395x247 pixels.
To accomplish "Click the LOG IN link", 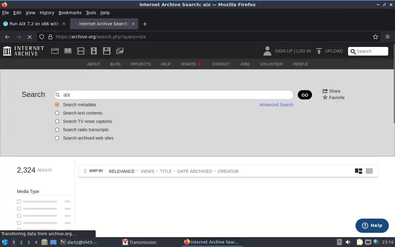I will (x=304, y=51).
